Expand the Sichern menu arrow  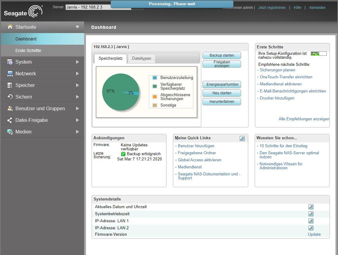(77, 97)
